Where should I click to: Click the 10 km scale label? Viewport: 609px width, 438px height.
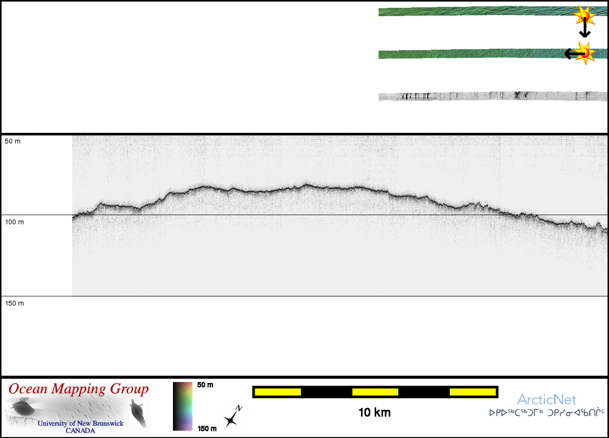(374, 413)
